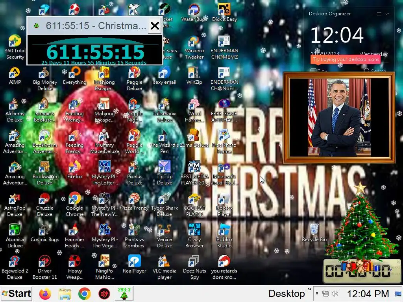
Task: Launch Google Chrome desktop shortcut
Action: click(74, 204)
